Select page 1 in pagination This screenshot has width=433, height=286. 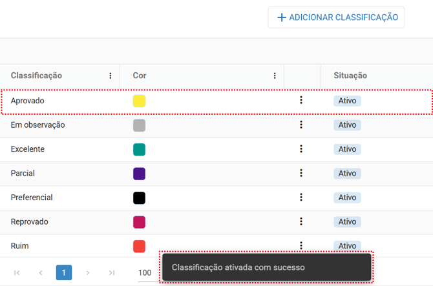[64, 272]
